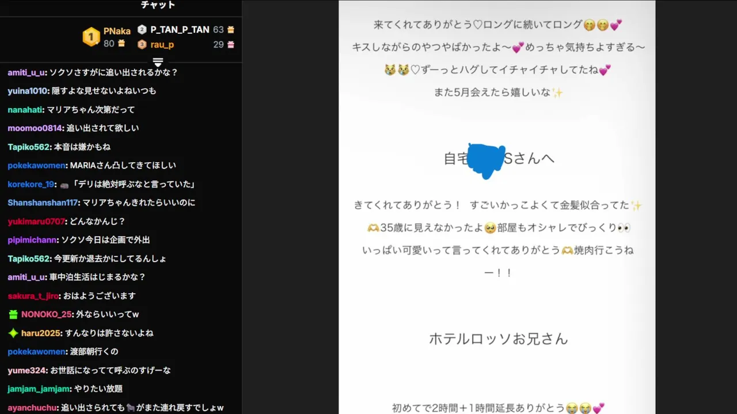This screenshot has width=737, height=414.
Task: Click the chat message お世話になってて呼ぶのすげーな
Action: tap(111, 370)
